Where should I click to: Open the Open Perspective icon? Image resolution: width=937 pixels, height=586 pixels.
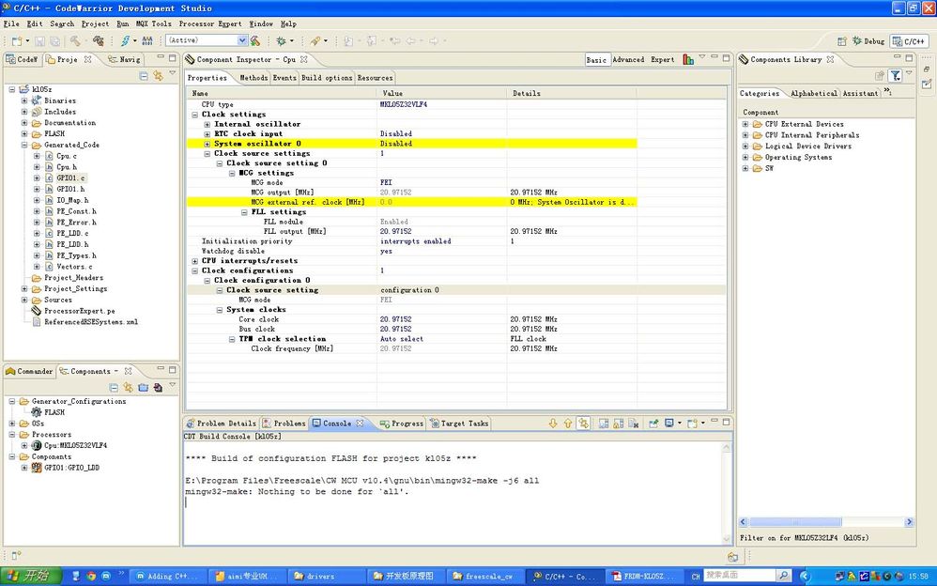tap(841, 41)
